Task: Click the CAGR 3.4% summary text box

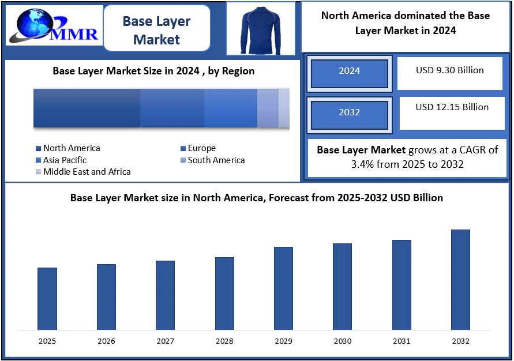Action: click(x=407, y=157)
